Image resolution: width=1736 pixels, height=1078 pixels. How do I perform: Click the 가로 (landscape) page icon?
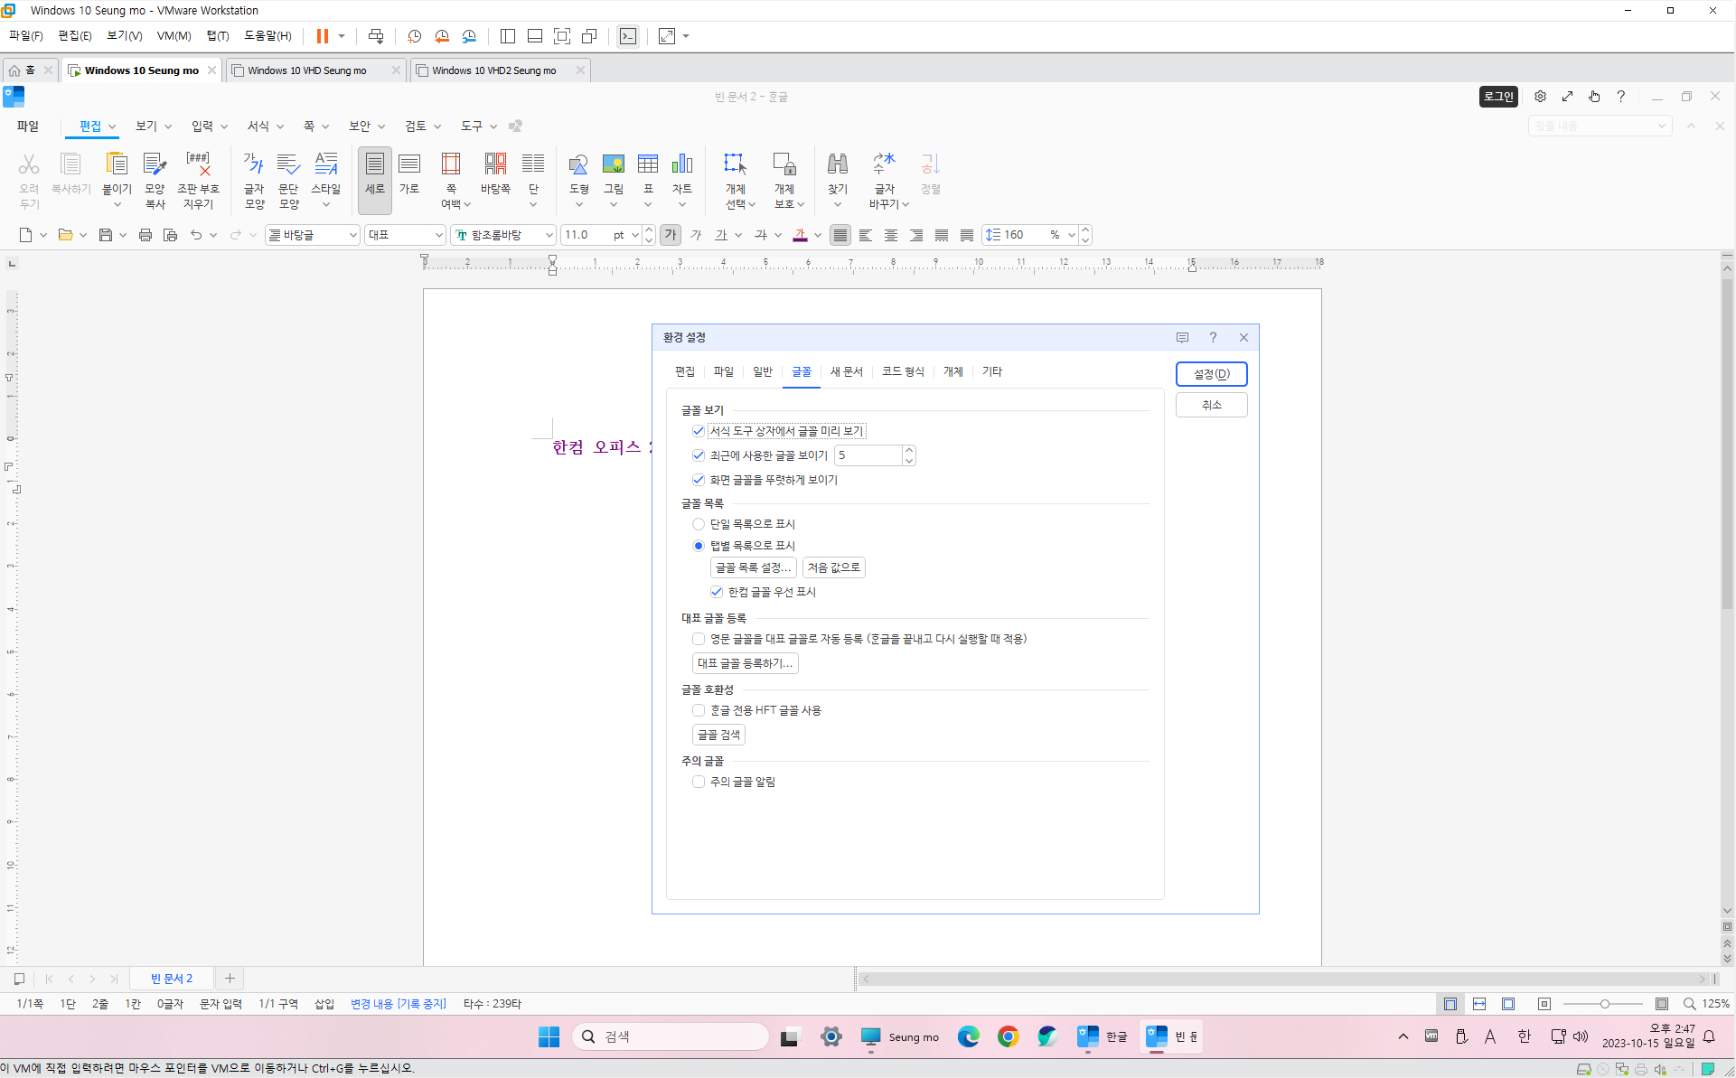[409, 165]
